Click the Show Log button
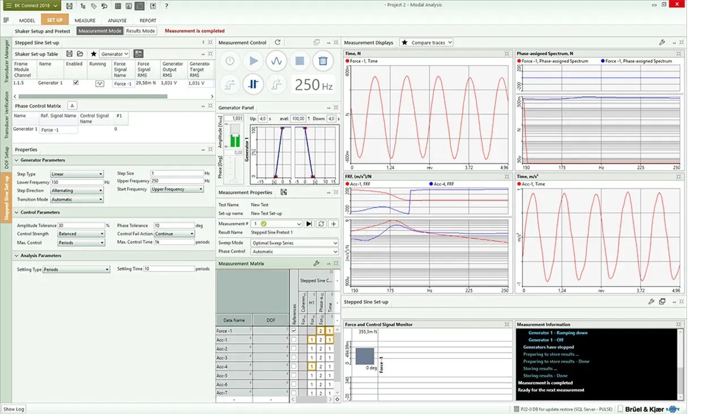 click(x=14, y=408)
